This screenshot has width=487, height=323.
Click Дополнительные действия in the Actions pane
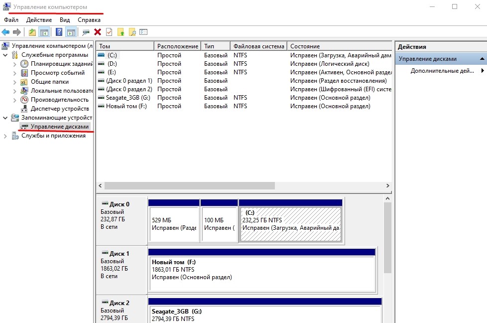(442, 71)
